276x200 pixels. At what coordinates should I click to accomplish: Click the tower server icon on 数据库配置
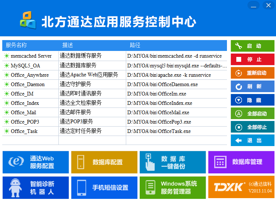[x=81, y=162]
